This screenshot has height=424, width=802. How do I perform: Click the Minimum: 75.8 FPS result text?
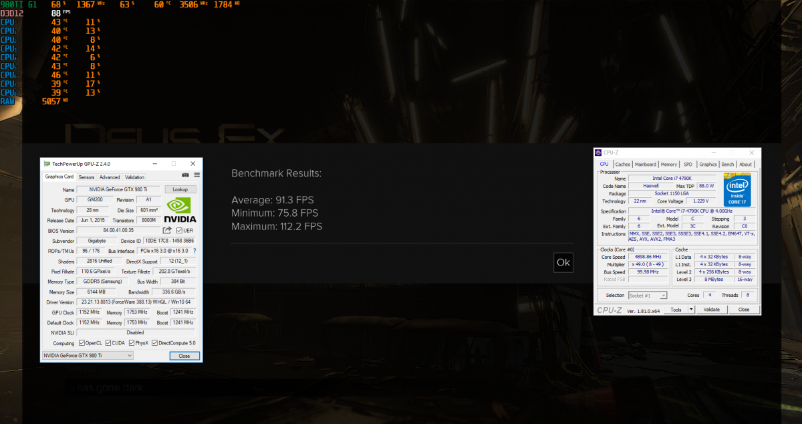[275, 213]
